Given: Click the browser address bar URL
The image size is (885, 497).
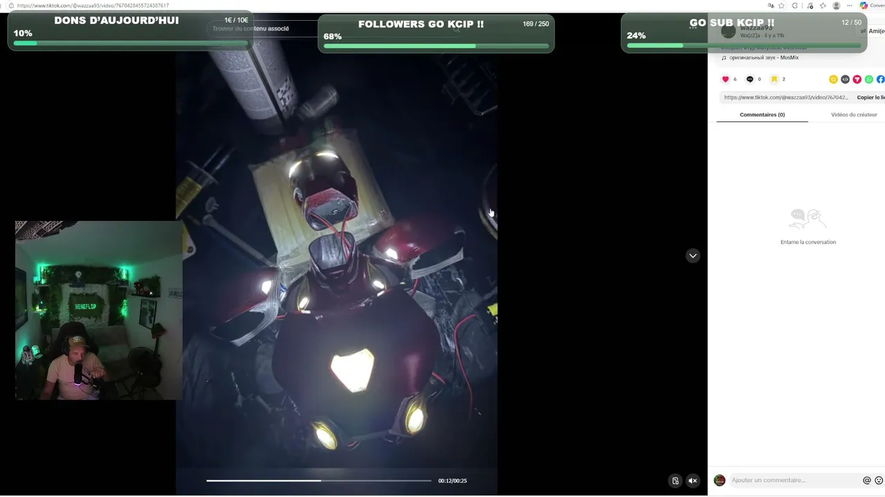Looking at the screenshot, I should click(93, 6).
